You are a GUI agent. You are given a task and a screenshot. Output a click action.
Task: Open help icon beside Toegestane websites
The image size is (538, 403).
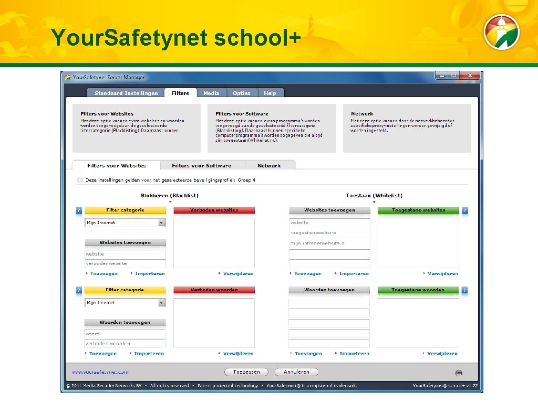click(x=465, y=210)
